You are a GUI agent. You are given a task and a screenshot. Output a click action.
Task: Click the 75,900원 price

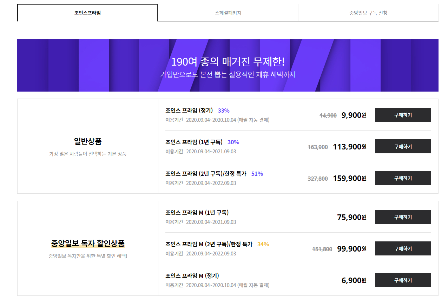click(x=352, y=217)
